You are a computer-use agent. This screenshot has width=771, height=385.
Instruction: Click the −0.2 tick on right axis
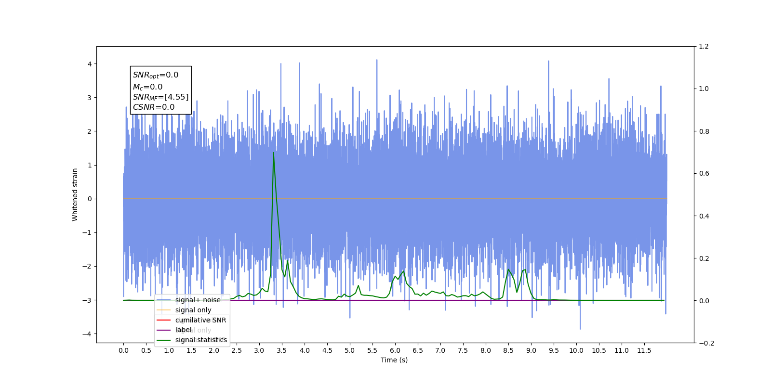[706, 343]
